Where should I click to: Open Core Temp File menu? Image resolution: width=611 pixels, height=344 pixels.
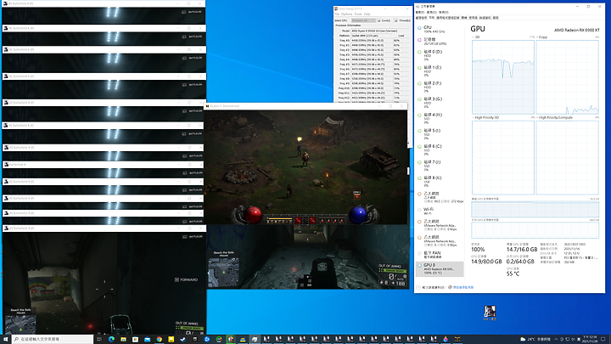pos(337,14)
